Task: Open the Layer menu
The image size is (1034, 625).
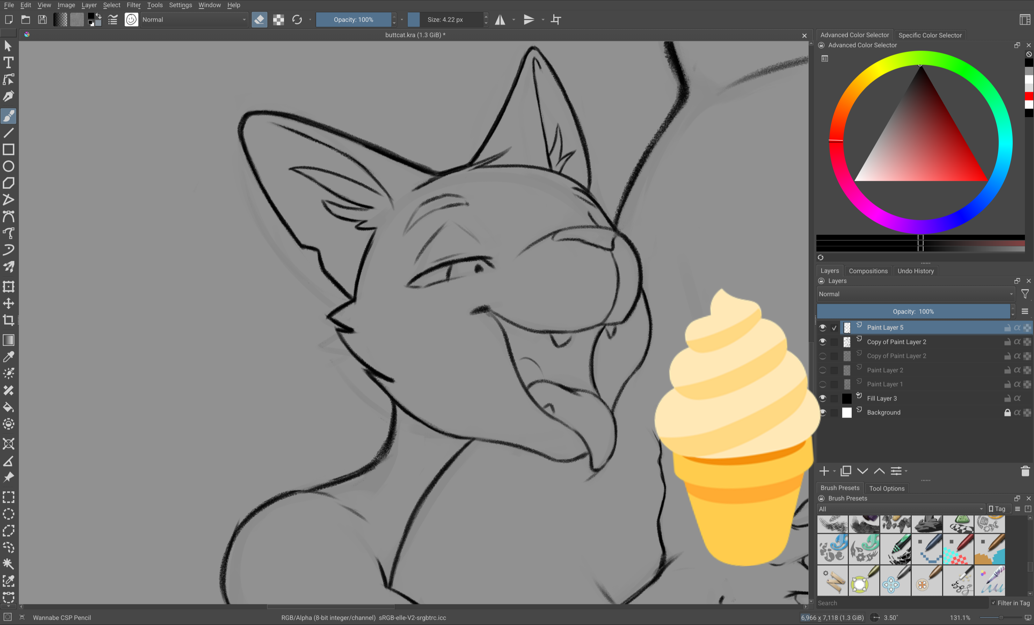Action: (x=89, y=5)
